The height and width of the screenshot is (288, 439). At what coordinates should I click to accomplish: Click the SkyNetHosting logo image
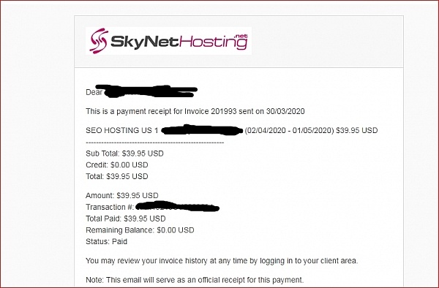click(x=168, y=41)
